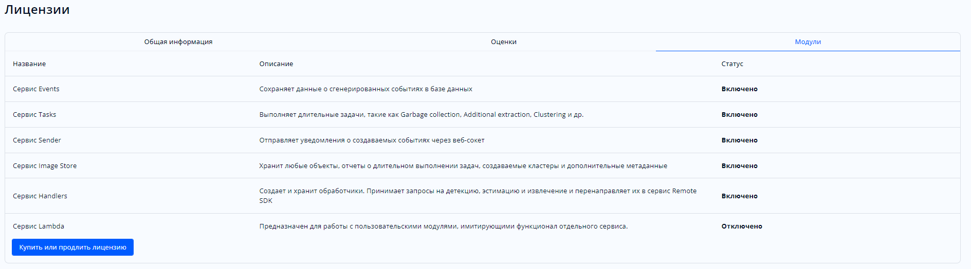Click the Лицензии page heading
The image size is (971, 269).
point(37,10)
